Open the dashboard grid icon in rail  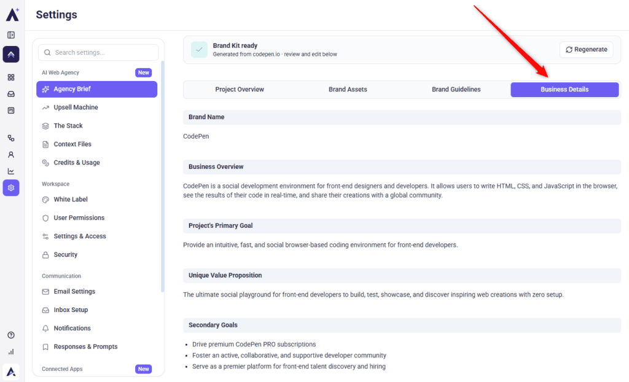(11, 77)
